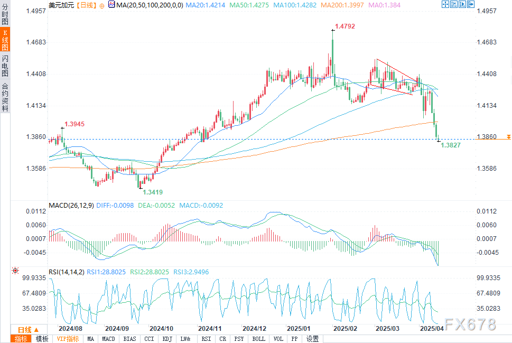Click the 【日线】 period label in header
Viewport: 512px width, 343px height.
coord(87,5)
